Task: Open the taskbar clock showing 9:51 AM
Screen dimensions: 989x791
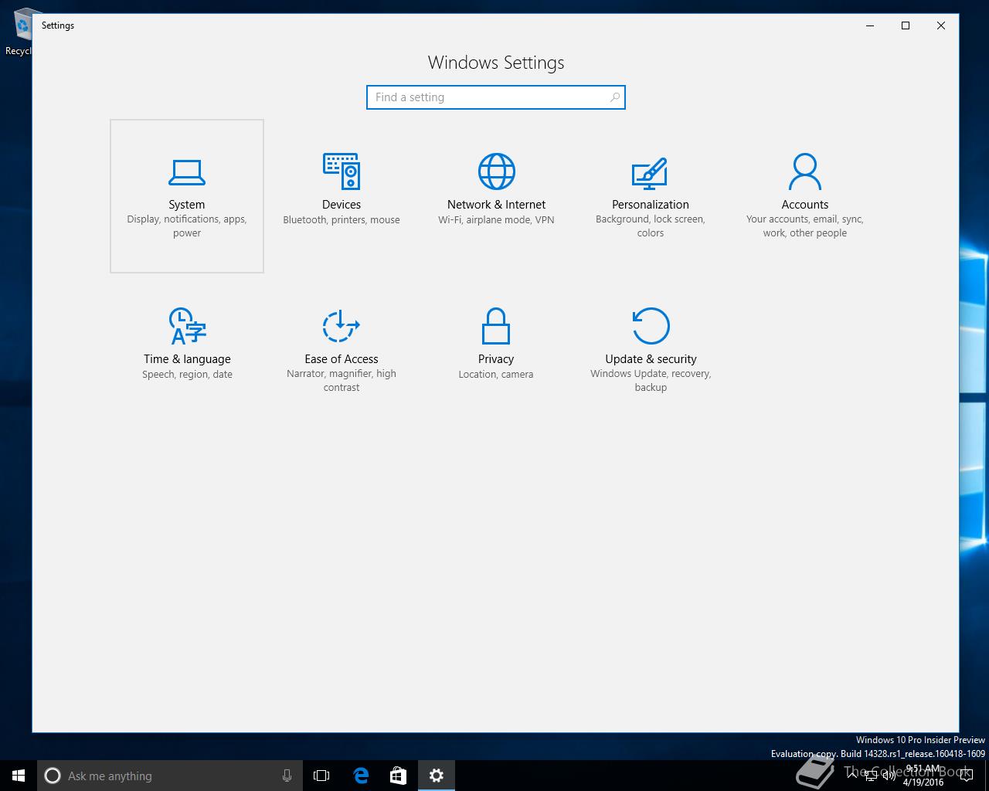Action: [x=923, y=776]
